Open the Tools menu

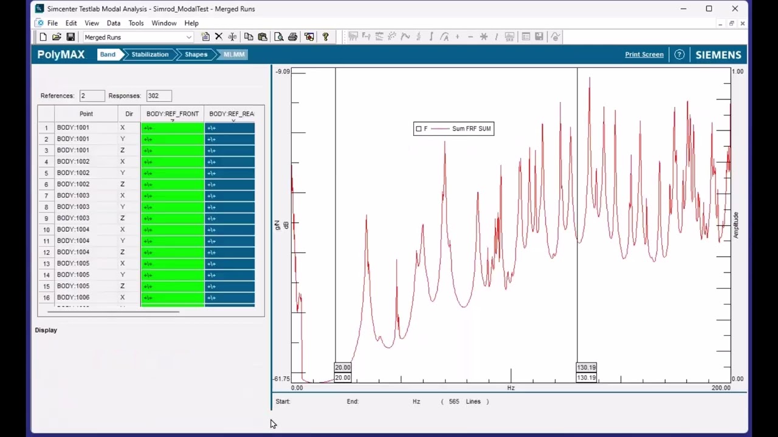click(136, 23)
